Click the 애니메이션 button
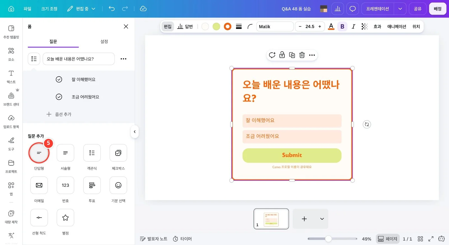449x245 pixels. [x=397, y=26]
